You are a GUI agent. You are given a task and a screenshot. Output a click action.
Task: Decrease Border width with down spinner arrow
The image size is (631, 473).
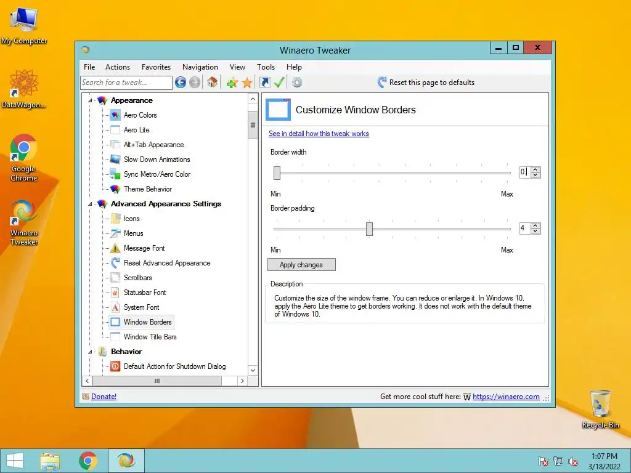point(535,175)
